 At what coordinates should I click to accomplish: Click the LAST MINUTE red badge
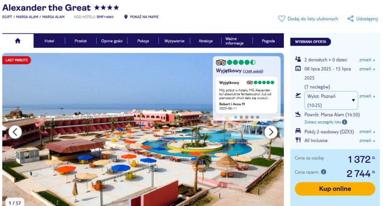[x=17, y=60]
